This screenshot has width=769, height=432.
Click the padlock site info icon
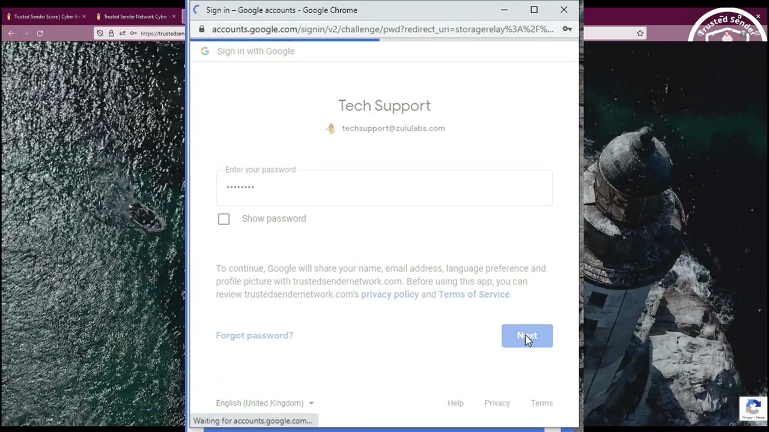(201, 29)
